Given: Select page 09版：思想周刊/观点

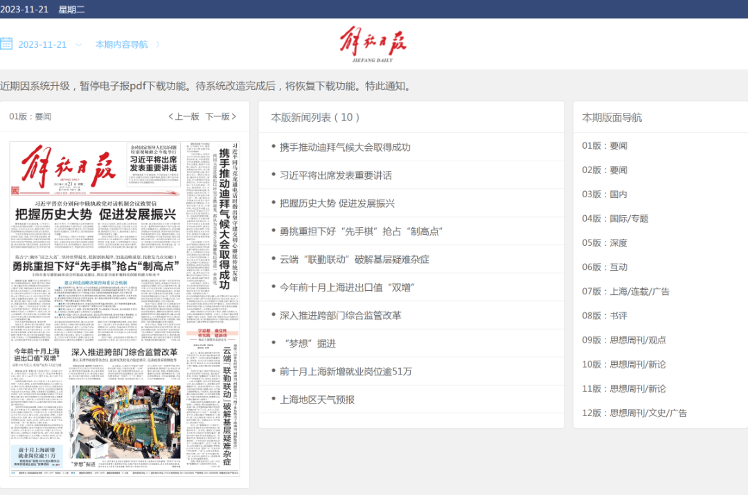Looking at the screenshot, I should coord(623,340).
